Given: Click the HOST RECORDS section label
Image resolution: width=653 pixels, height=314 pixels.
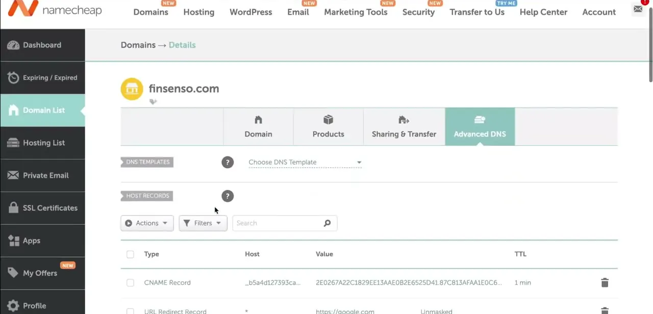Looking at the screenshot, I should (x=147, y=196).
